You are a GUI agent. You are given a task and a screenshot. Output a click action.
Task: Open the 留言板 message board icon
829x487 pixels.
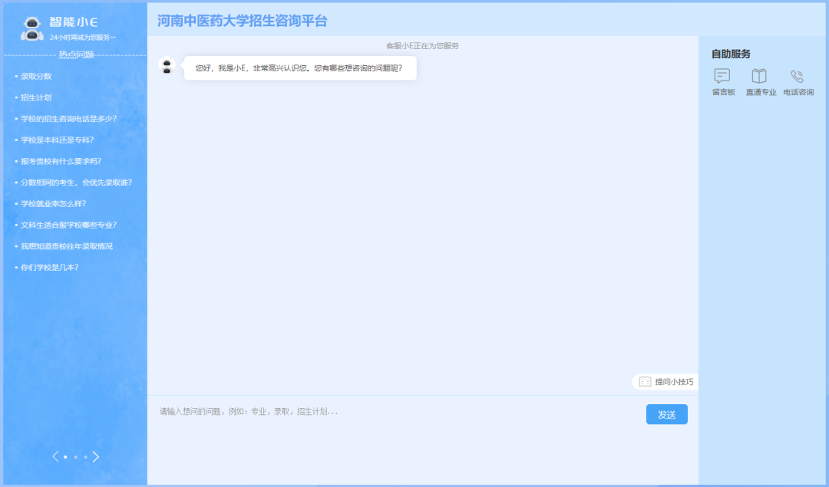tap(722, 77)
